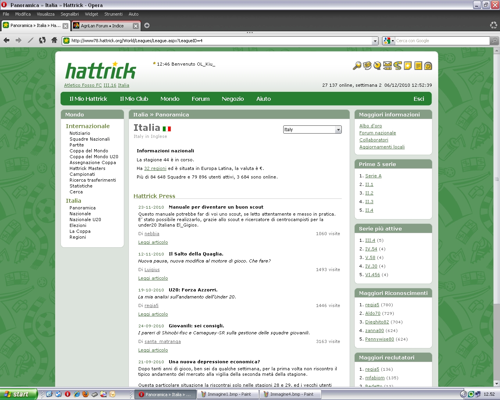
Task: Switch to Immagine1.bmp Paint taskbar window
Action: (228, 394)
